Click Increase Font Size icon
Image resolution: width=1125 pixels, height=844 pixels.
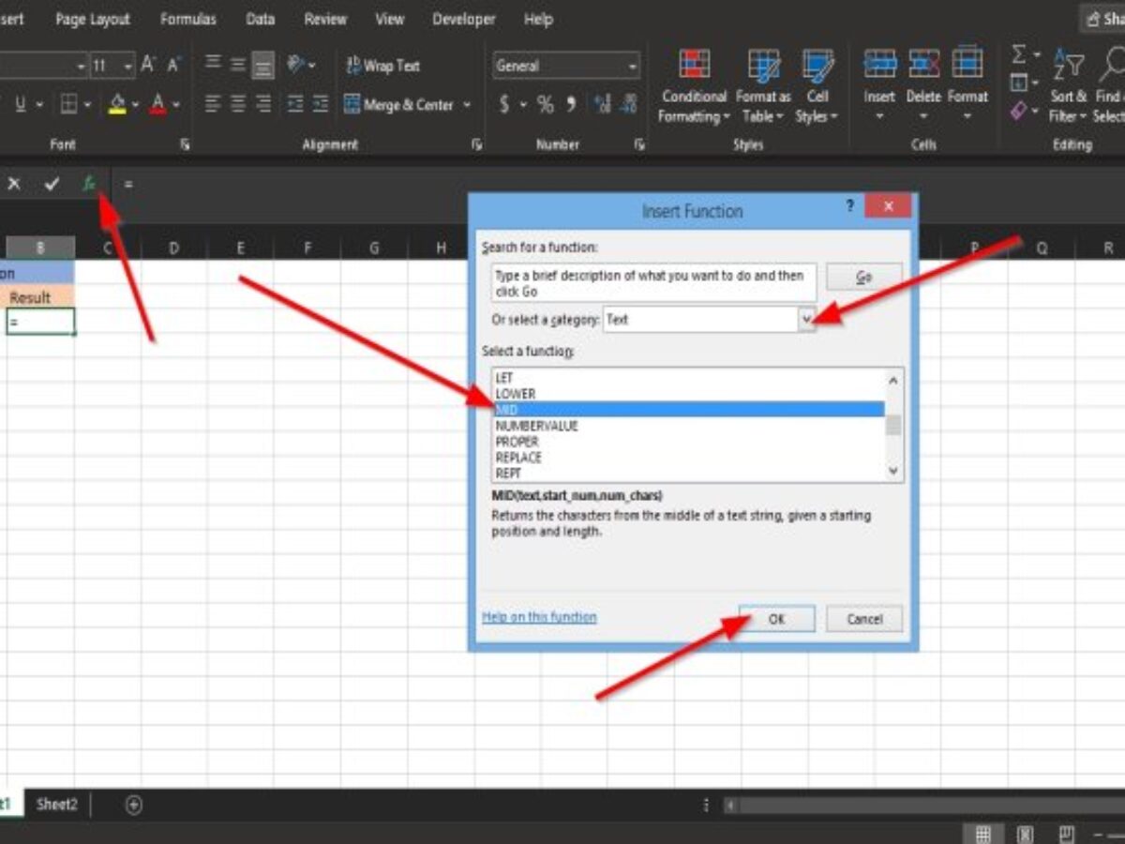148,65
